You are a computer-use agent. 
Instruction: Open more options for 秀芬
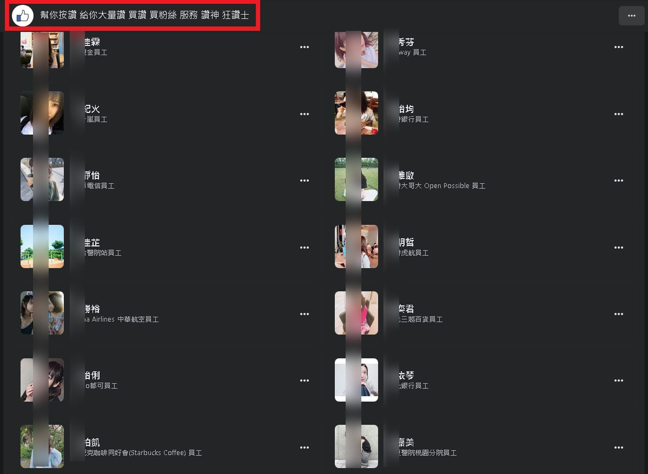tap(619, 47)
